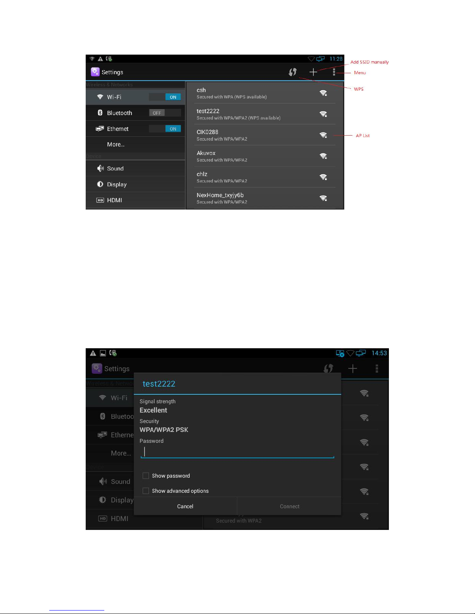Screen dimensions: 475x614
Task: Click the Sound speaker icon in top sidebar
Action: (100, 169)
